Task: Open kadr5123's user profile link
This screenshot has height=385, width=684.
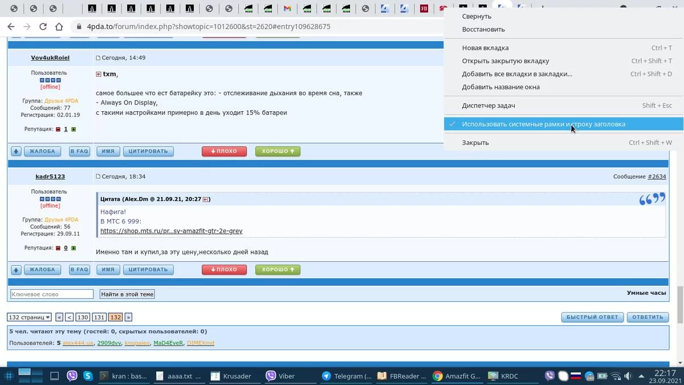Action: click(x=50, y=176)
